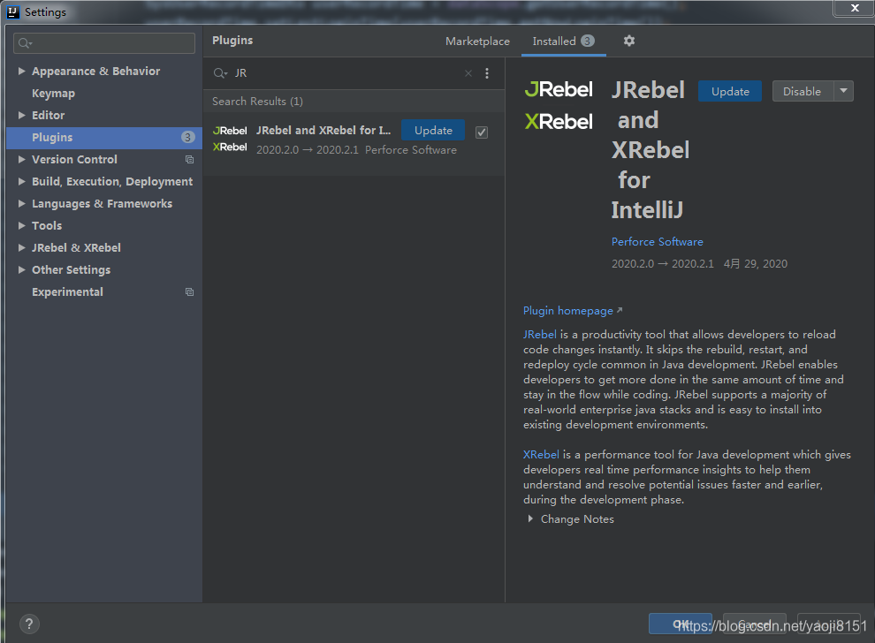Expand the Version Control node
875x643 pixels.
(22, 160)
